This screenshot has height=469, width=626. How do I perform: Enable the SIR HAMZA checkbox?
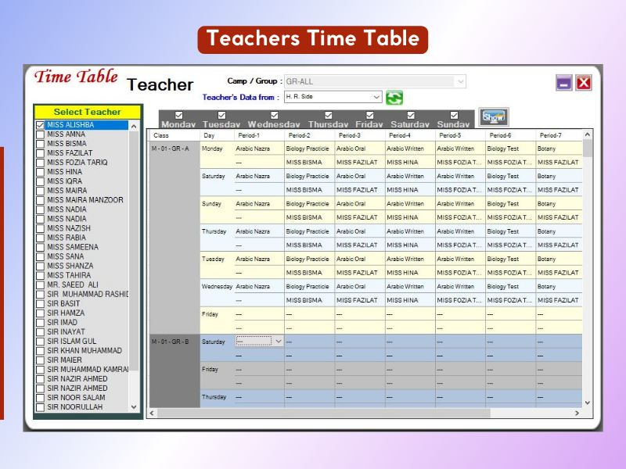41,313
